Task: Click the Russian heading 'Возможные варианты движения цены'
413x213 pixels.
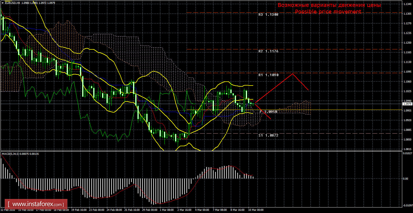Action: (329, 5)
